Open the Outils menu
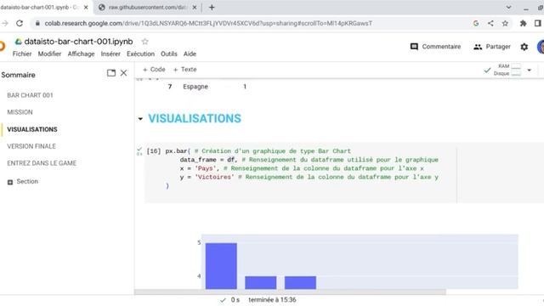 tap(169, 54)
